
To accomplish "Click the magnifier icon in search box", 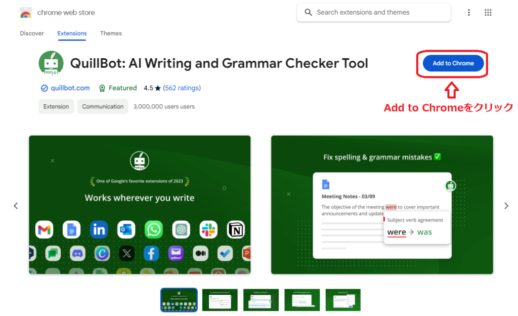I will [308, 12].
